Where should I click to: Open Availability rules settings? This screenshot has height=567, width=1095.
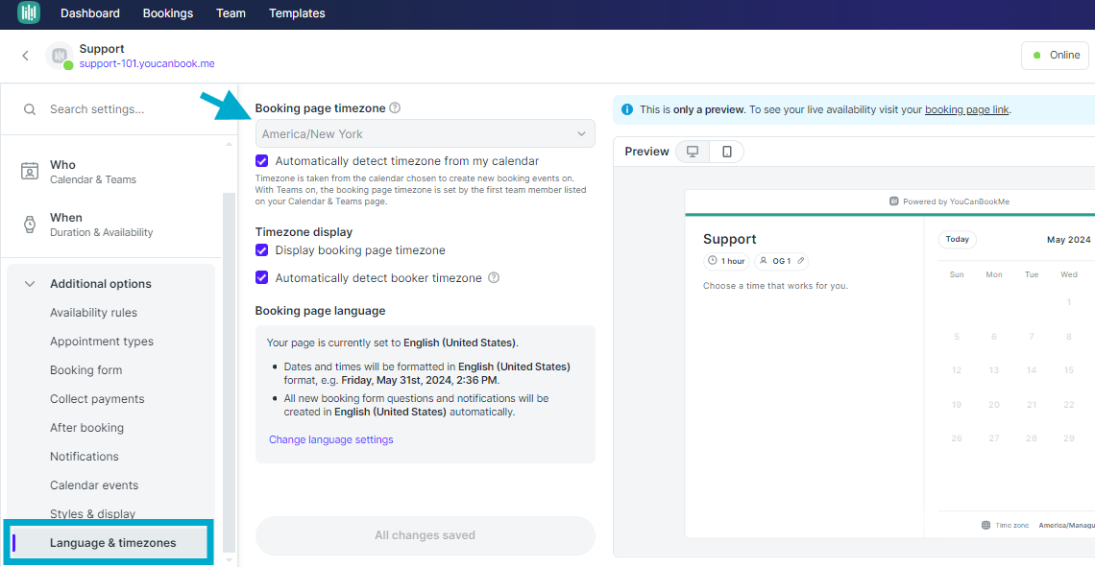93,313
